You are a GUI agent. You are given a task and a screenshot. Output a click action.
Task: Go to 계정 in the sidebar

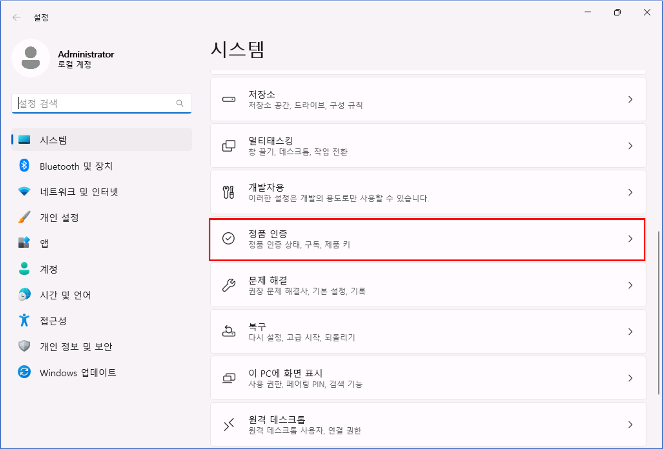pos(49,269)
